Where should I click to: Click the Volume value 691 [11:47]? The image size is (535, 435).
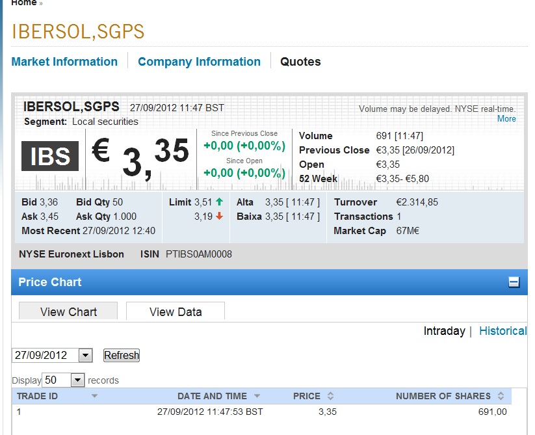click(400, 136)
